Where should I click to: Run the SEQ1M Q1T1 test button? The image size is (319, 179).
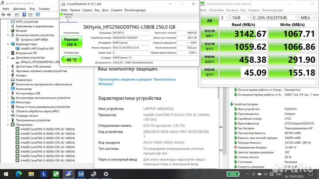(x=210, y=46)
